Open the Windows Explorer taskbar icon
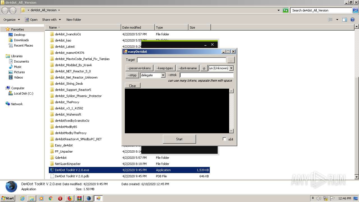The image size is (359, 202). (32, 198)
